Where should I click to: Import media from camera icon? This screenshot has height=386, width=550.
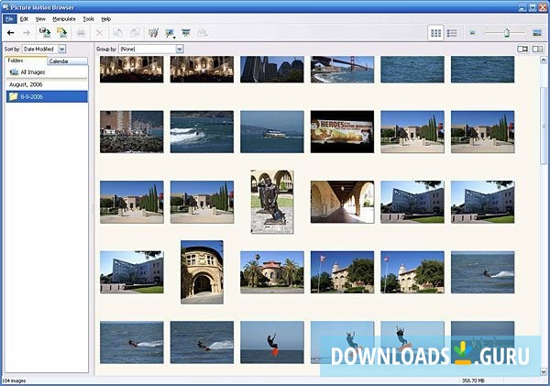point(45,33)
